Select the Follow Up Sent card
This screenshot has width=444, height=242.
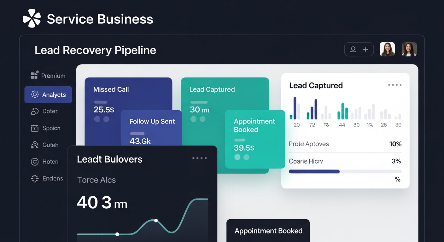(x=151, y=128)
